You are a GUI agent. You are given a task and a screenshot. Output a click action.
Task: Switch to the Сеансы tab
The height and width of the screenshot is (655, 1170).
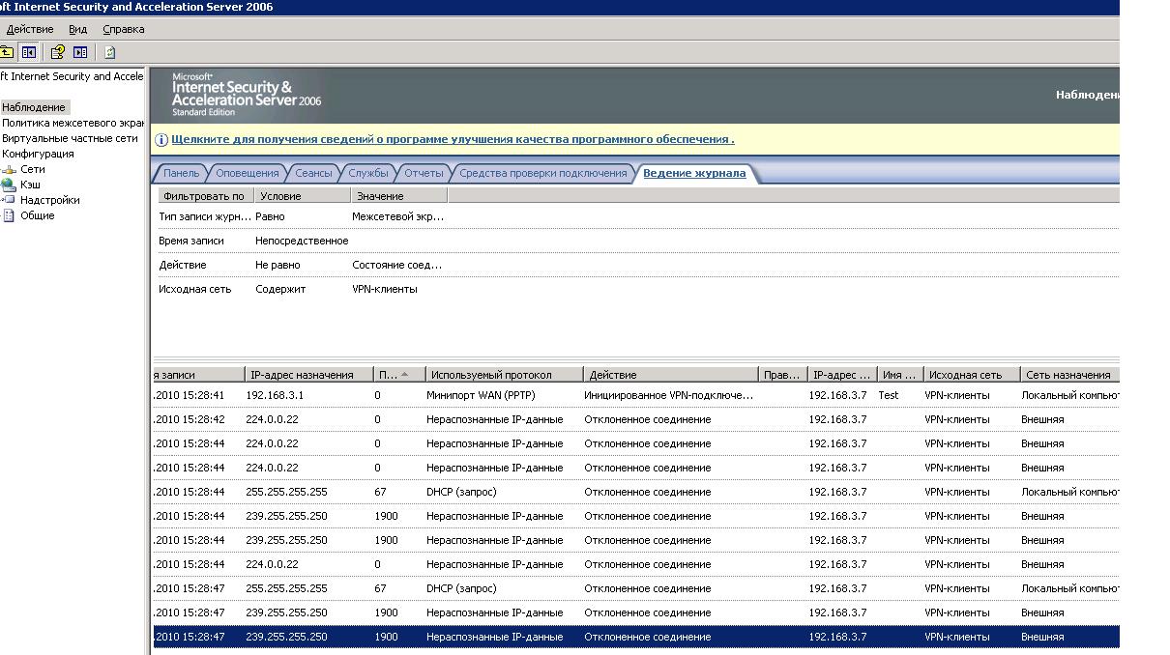(313, 173)
